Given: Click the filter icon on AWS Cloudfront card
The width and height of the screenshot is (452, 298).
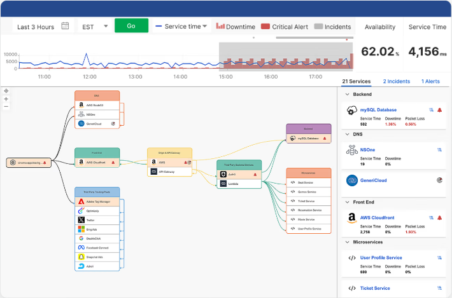Looking at the screenshot, I should point(431,218).
